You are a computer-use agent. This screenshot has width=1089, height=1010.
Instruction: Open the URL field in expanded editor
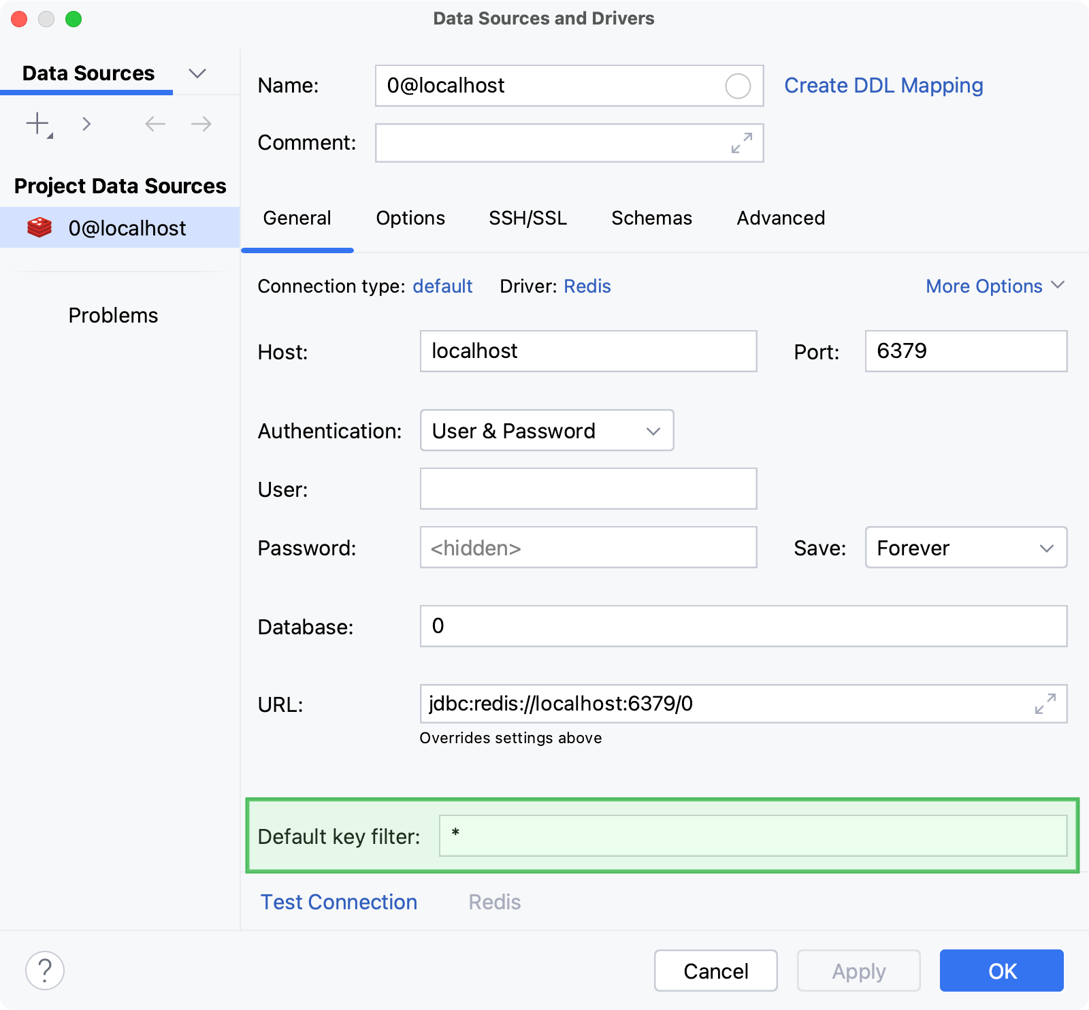[x=1044, y=704]
